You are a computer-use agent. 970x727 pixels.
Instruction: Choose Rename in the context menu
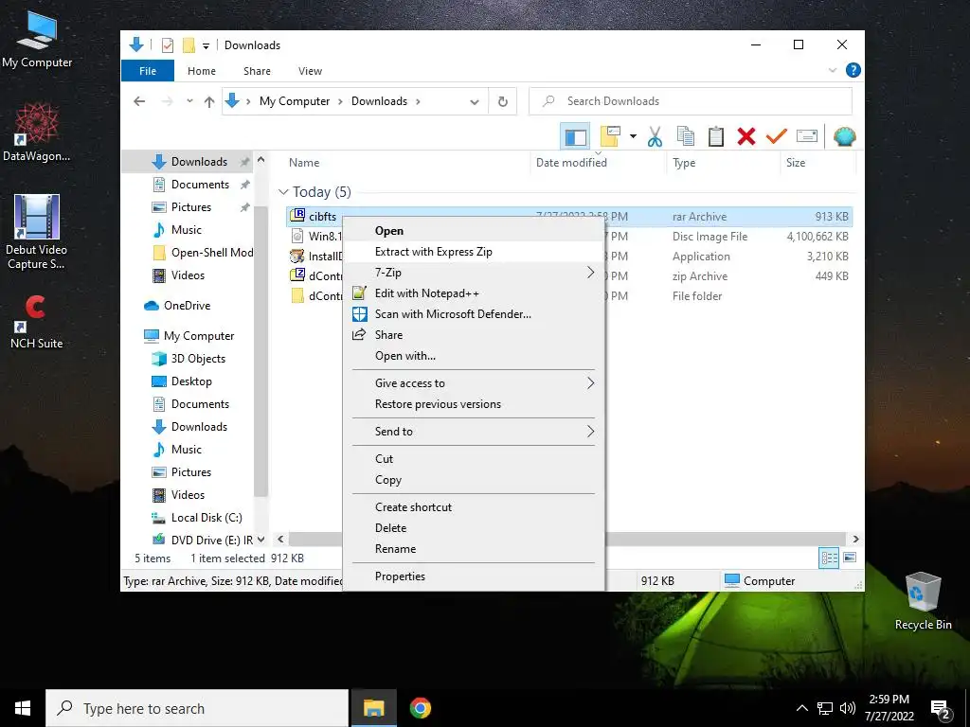click(474, 549)
